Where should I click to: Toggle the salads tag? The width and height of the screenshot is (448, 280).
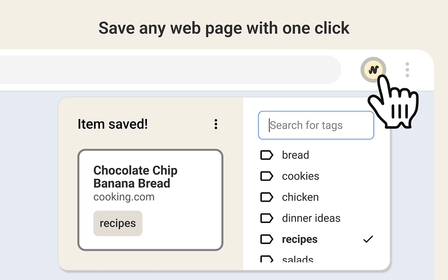298,260
